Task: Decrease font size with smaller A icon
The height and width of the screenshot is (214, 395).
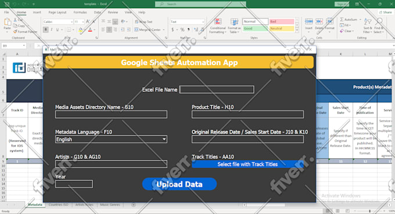Action: tap(94, 22)
